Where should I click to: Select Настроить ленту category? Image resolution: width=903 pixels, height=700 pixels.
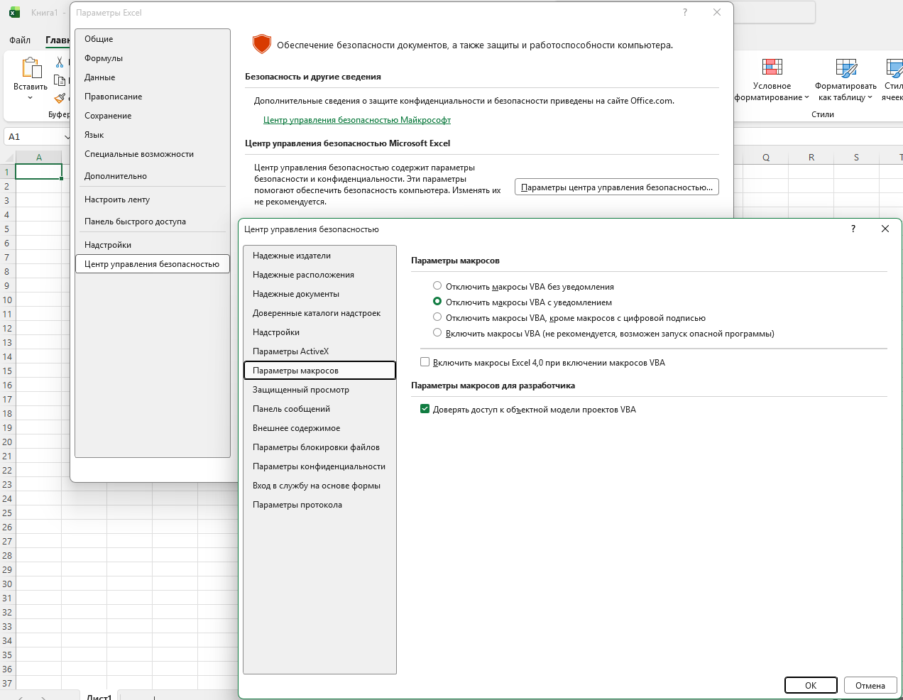[x=152, y=199]
